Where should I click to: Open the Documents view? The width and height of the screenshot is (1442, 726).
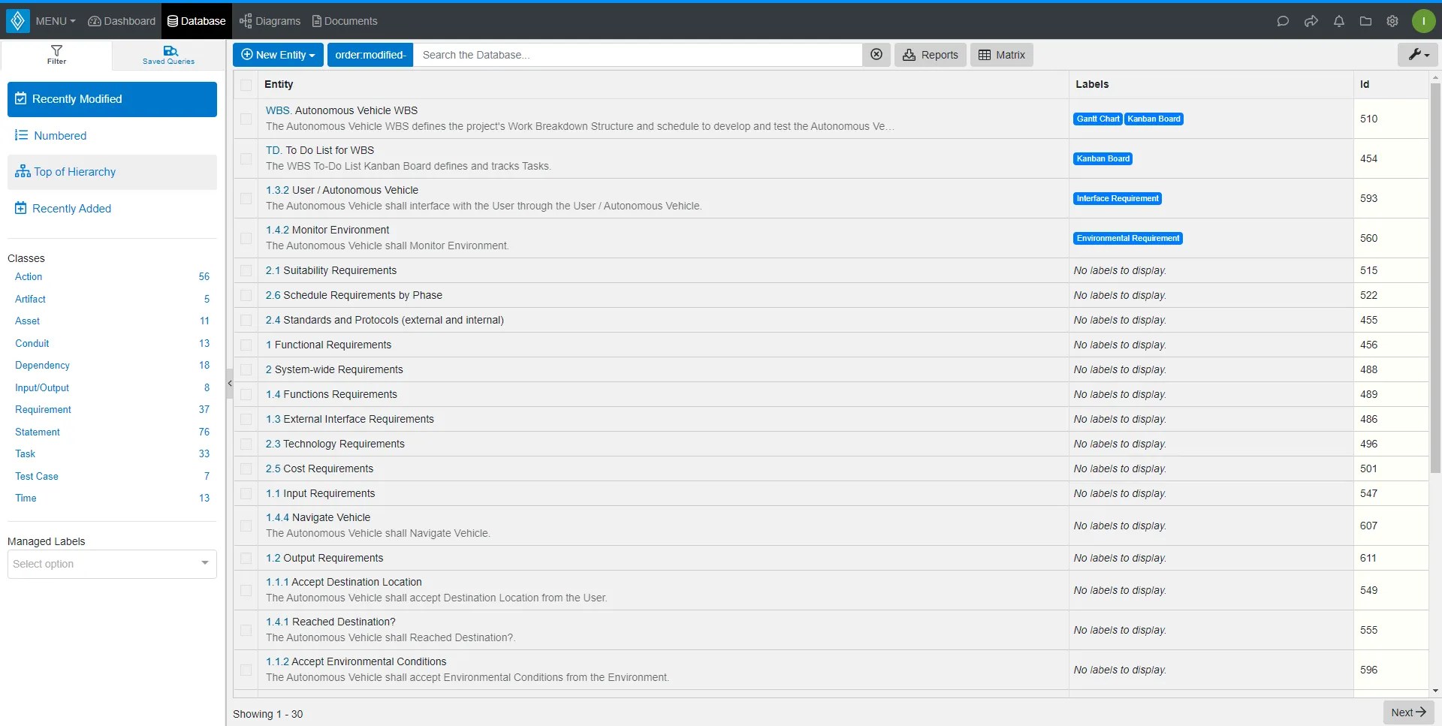(x=345, y=21)
